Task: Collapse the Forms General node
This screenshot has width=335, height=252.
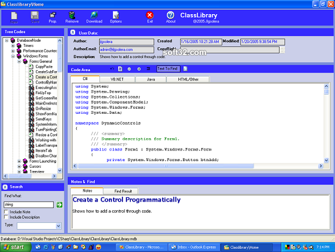Action: (x=19, y=61)
